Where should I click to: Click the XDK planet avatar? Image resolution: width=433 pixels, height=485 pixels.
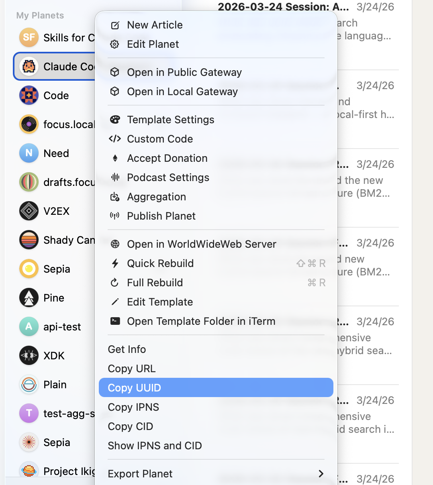pyautogui.click(x=29, y=356)
